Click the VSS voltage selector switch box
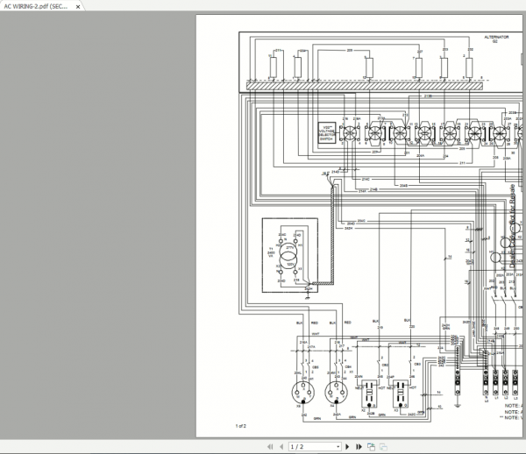Viewport: 526px width, 454px height. click(326, 132)
